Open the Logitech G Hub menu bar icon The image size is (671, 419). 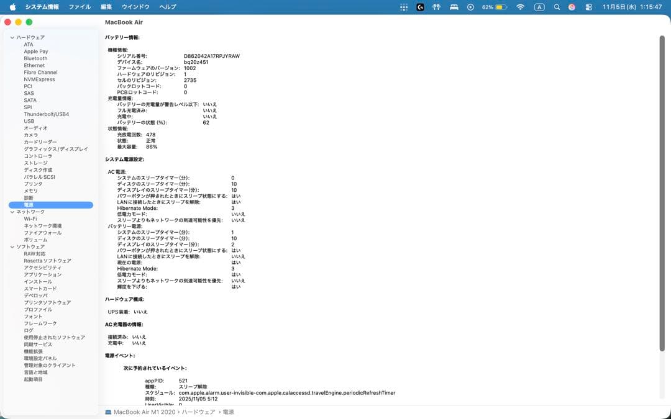tap(419, 7)
